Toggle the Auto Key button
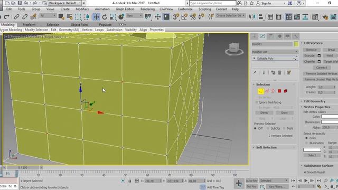 pyautogui.click(x=251, y=180)
